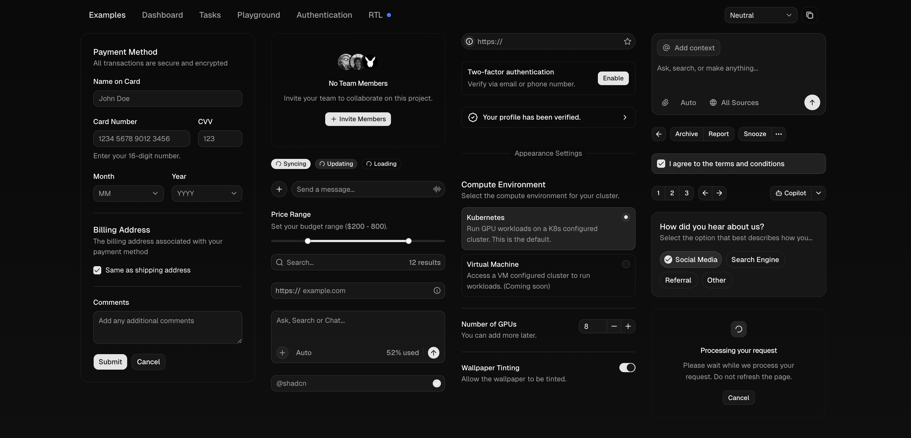Deselect the Social Media chip
Screen dimensions: 911x438
click(x=691, y=260)
